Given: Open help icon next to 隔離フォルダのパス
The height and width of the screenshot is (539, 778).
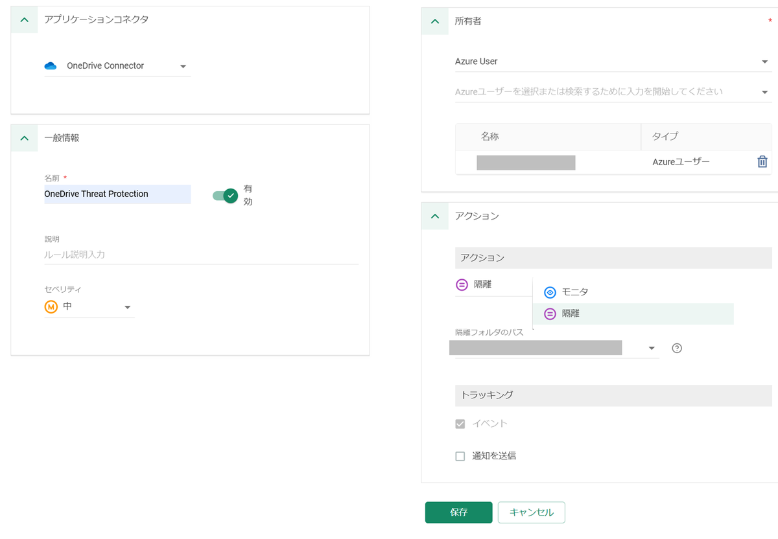Looking at the screenshot, I should (677, 349).
